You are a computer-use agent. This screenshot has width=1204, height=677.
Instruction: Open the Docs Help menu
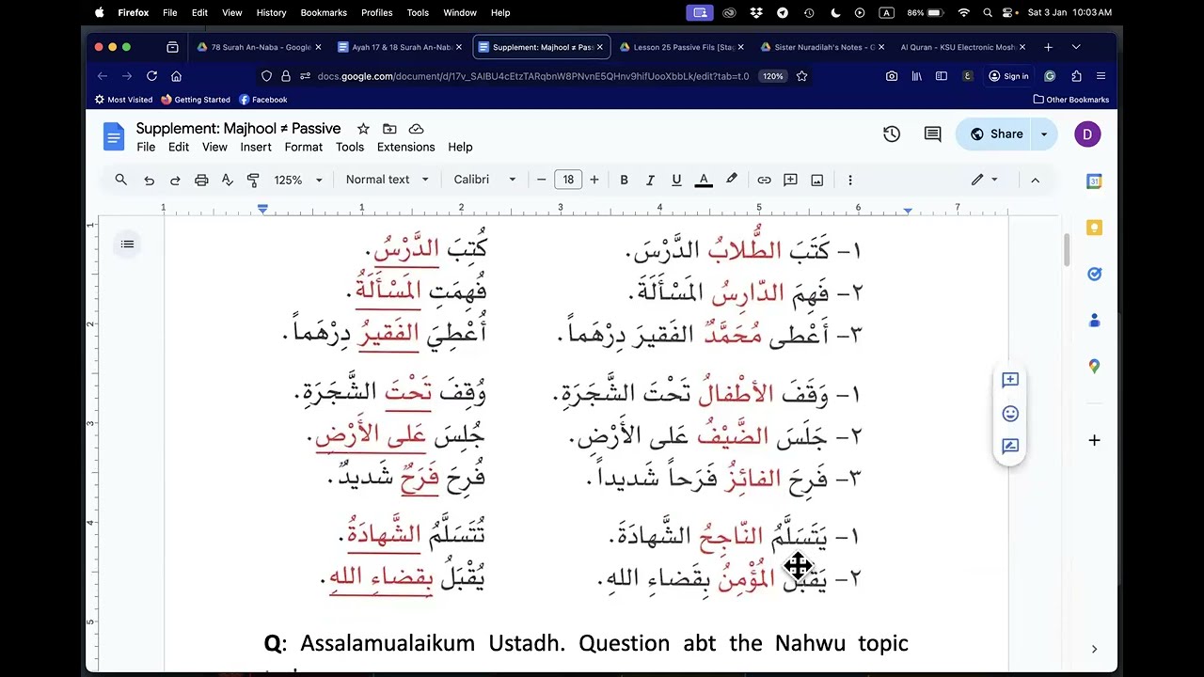460,147
